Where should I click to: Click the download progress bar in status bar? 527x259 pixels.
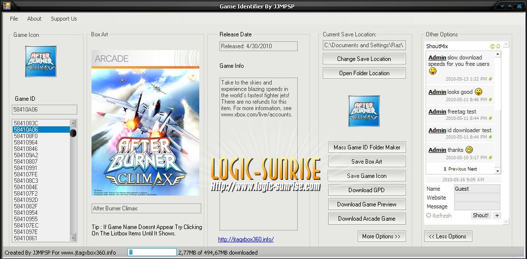(x=152, y=252)
